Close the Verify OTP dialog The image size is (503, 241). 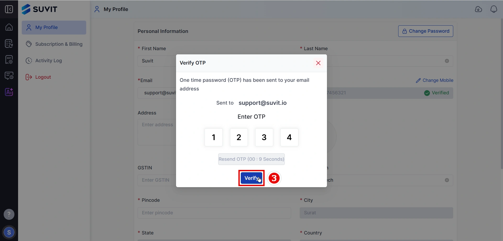318,63
